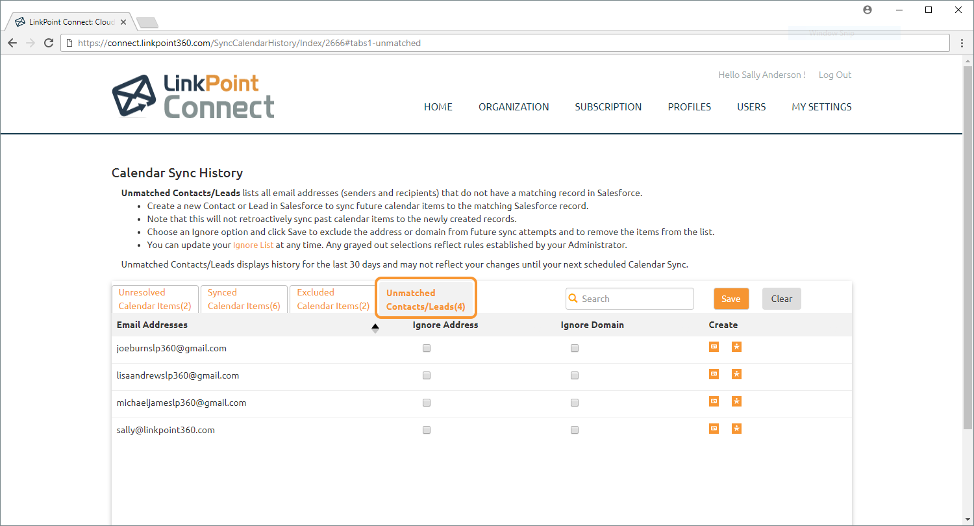This screenshot has height=526, width=974.
Task: Create Contact for lisaandrewslp360@gmail.com
Action: (x=714, y=374)
